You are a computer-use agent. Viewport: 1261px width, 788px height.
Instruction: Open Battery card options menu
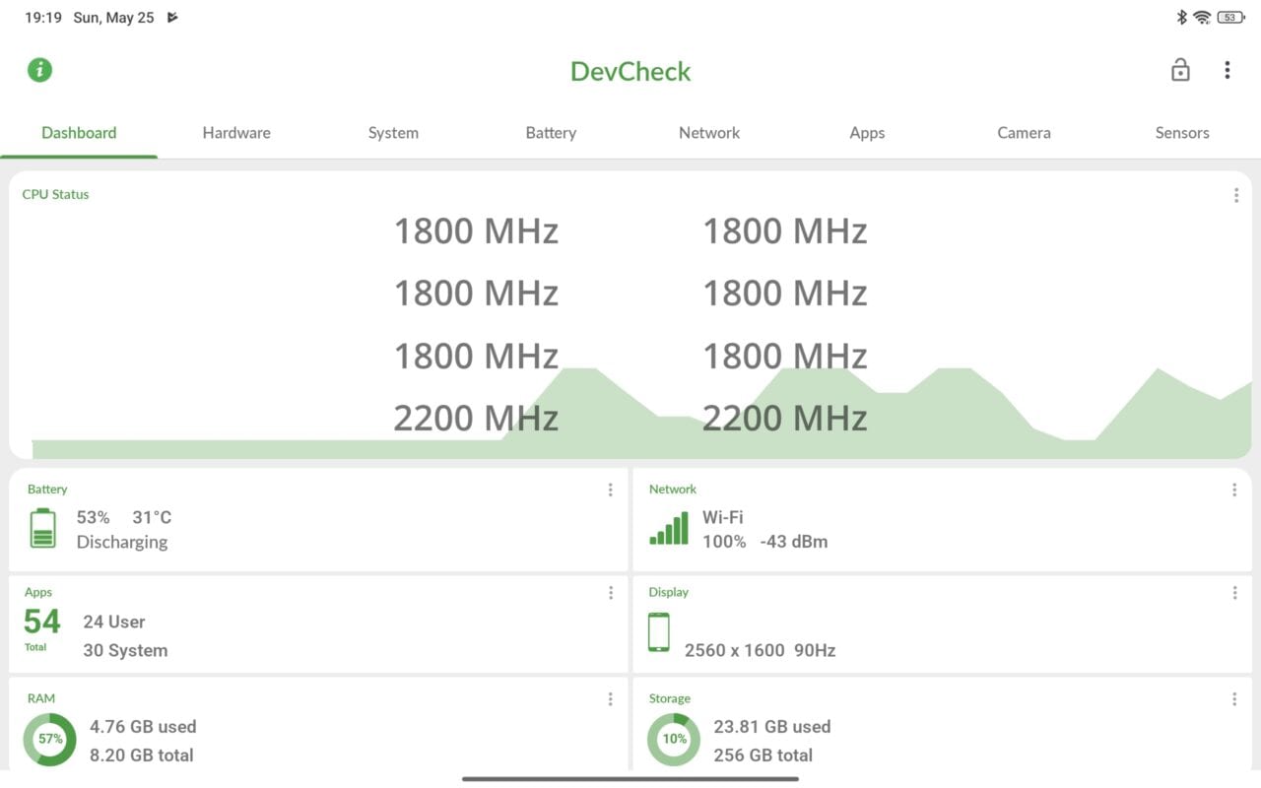610,490
